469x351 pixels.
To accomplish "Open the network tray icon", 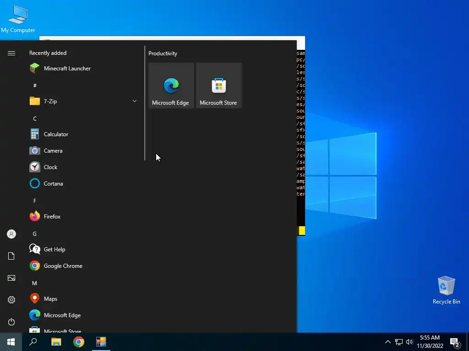I will [x=399, y=342].
